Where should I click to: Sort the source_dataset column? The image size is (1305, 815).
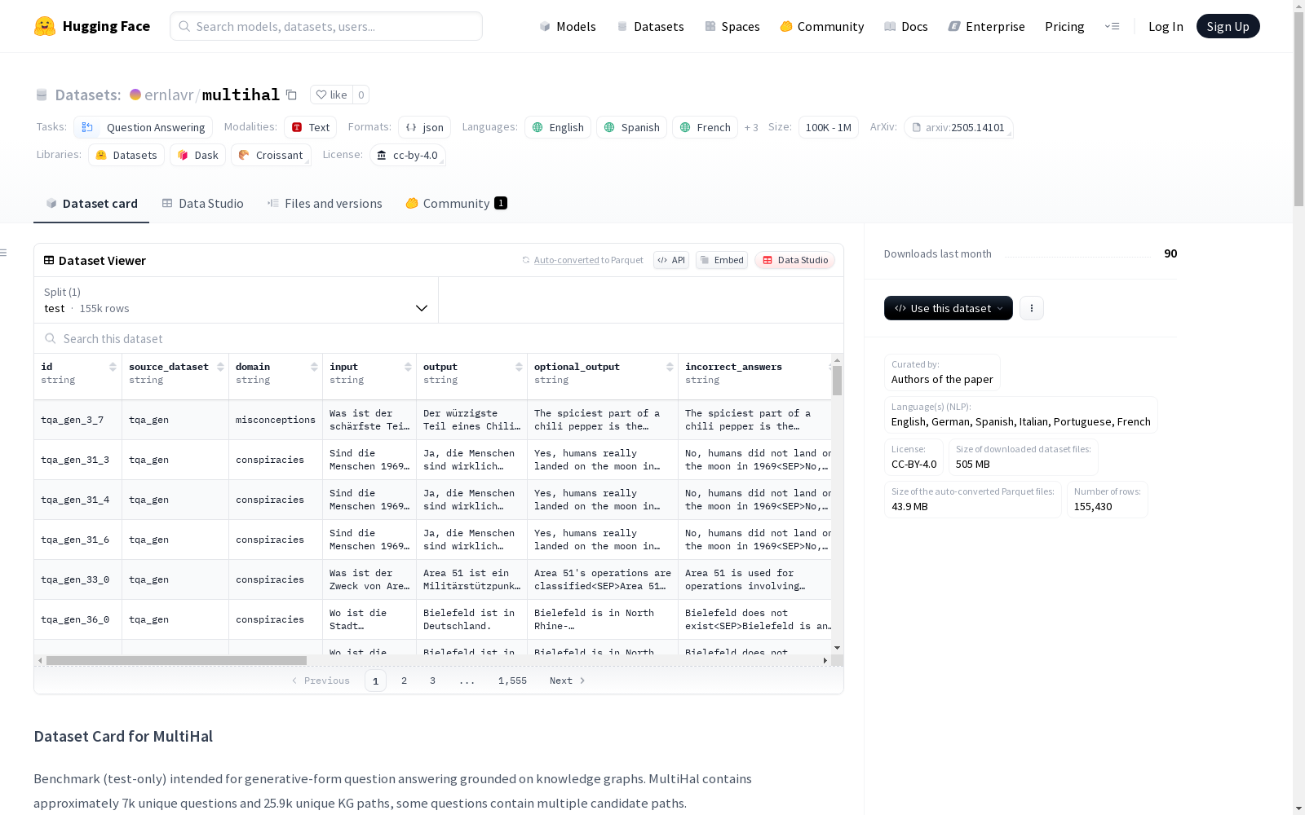tap(220, 367)
